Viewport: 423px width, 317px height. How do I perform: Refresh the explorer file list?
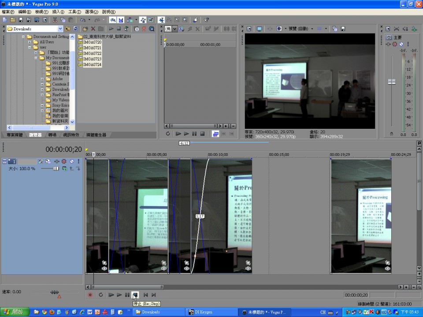tap(75, 29)
